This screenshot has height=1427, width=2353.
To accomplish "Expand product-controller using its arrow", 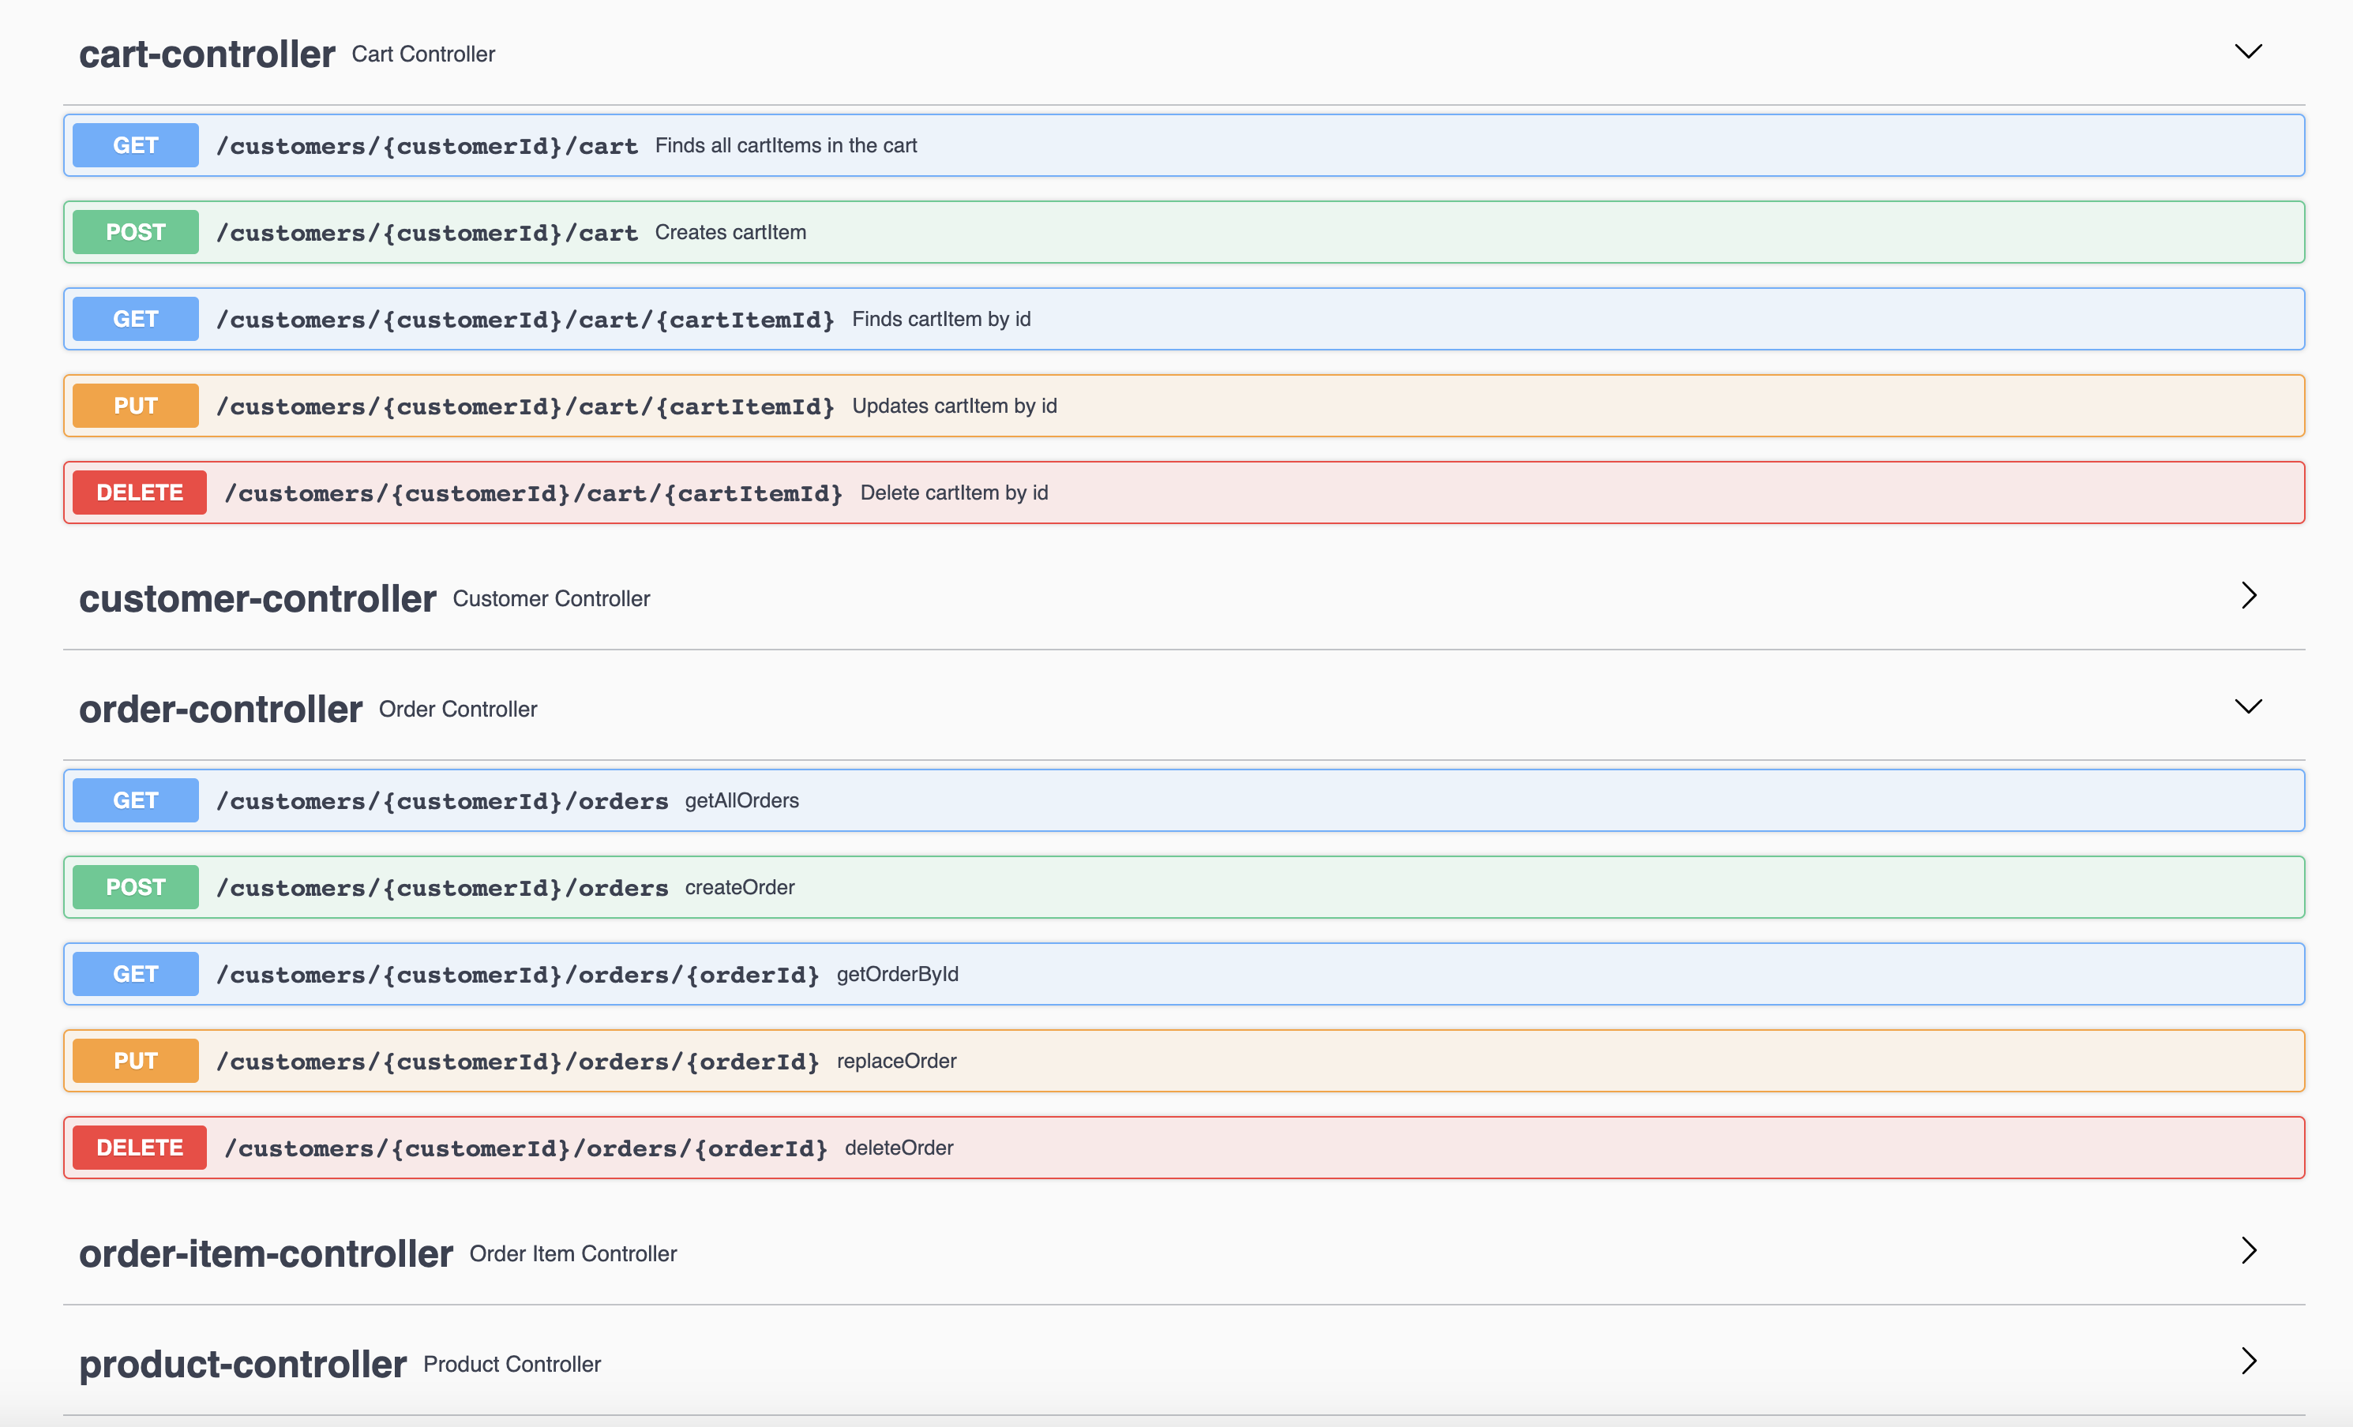I will coord(2248,1361).
